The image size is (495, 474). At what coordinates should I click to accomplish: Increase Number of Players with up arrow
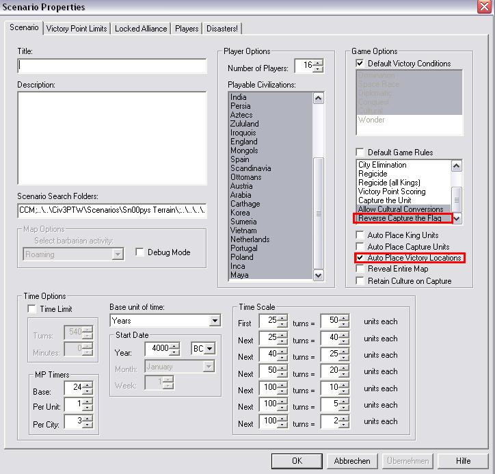(x=318, y=63)
